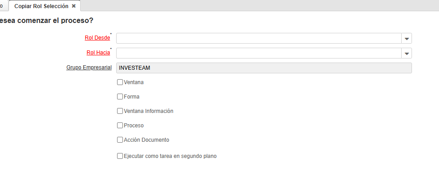Enable the Ventana checkbox

120,82
